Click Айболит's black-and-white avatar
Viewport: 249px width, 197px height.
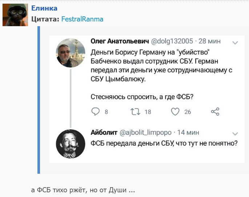pos(71,144)
